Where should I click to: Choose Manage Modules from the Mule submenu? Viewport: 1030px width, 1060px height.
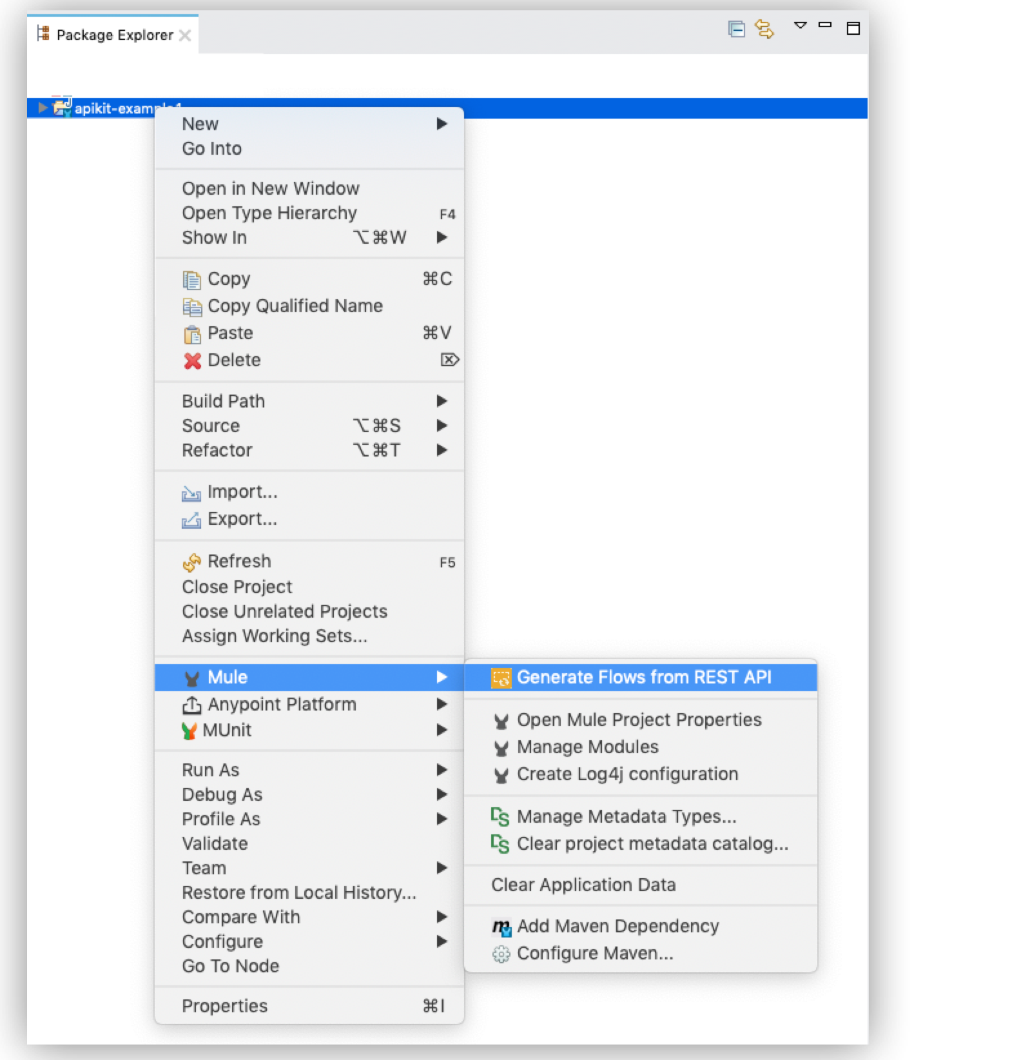[587, 747]
